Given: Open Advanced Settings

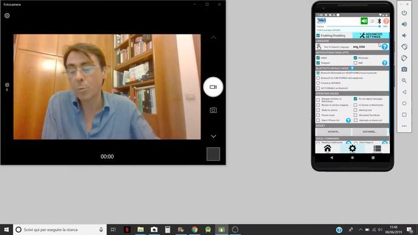Looking at the screenshot, I should [x=370, y=35].
